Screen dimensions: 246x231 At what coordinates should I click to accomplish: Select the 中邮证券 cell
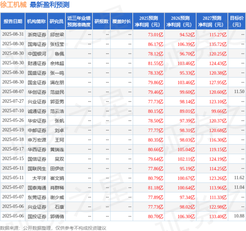37,131
